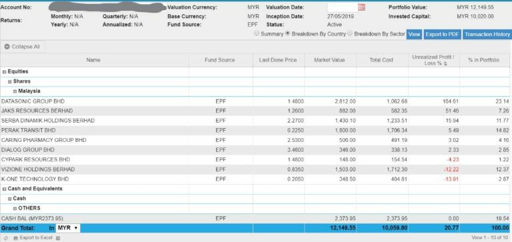The height and width of the screenshot is (242, 512).
Task: Click the Collapse All circle icon
Action: coord(7,47)
